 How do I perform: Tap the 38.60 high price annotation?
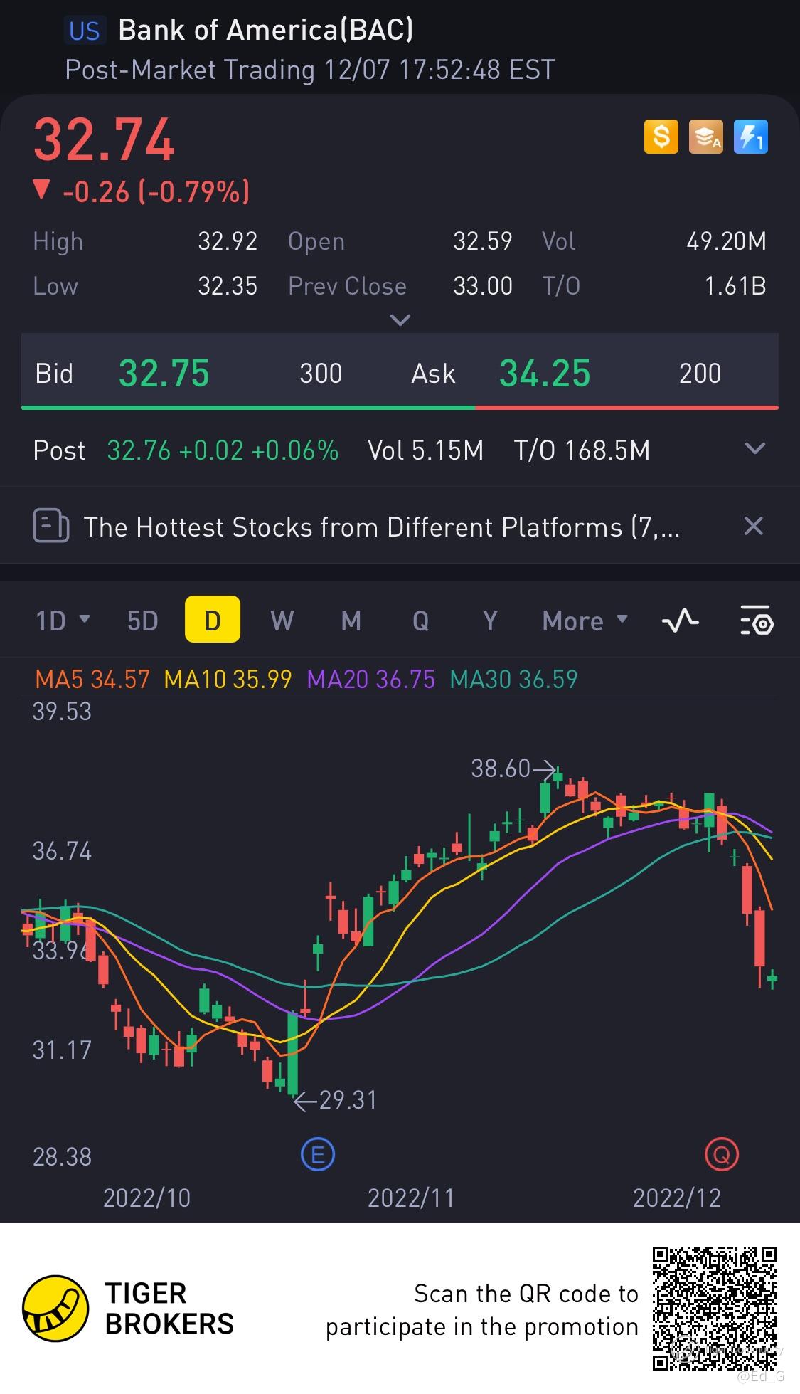(x=501, y=769)
